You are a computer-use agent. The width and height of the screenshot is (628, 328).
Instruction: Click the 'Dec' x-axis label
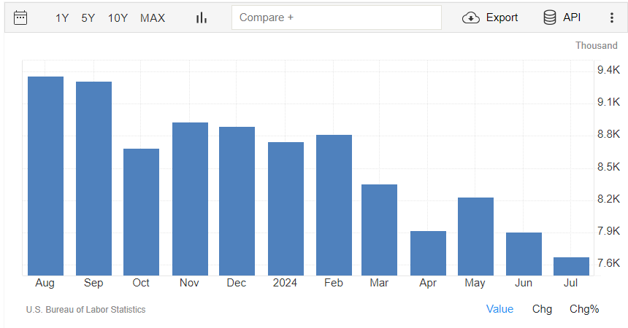pyautogui.click(x=237, y=283)
